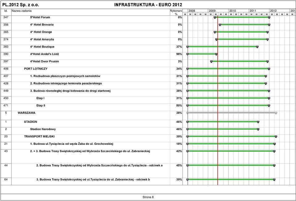Click the 'STADION' group row name

coord(31,122)
